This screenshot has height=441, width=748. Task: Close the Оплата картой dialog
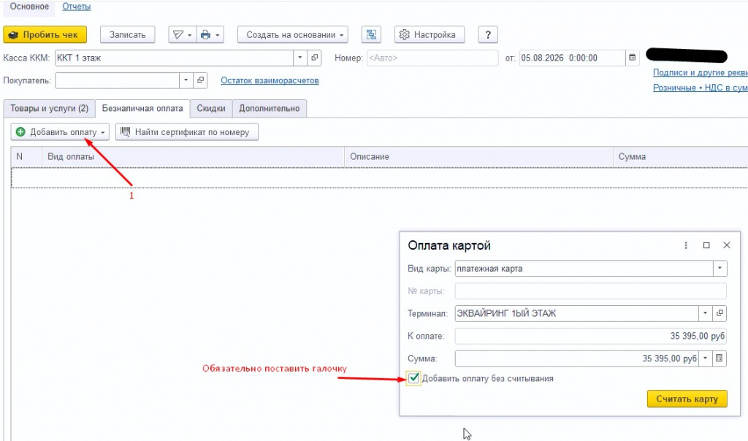(x=727, y=245)
